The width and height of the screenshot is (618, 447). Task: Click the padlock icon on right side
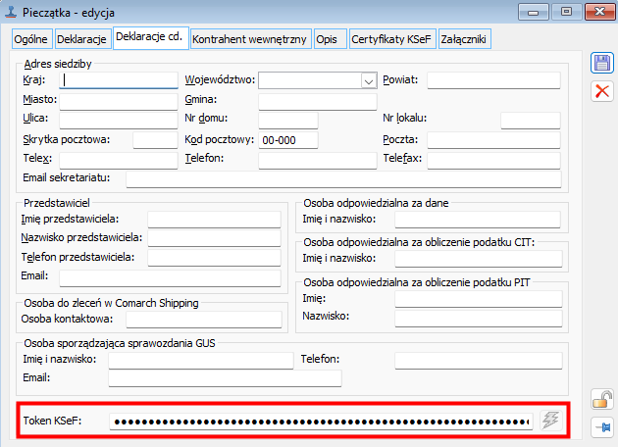coord(601,399)
